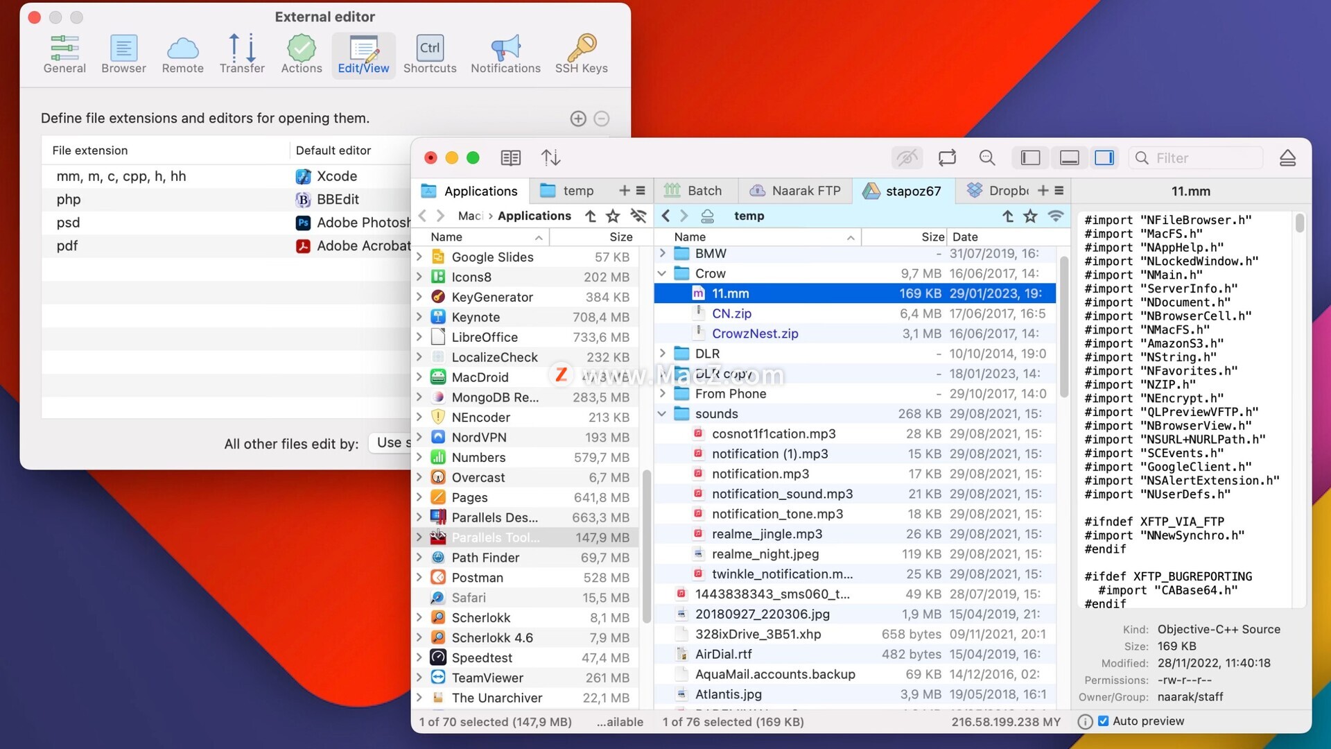Click connection wifi icon in right pane
This screenshot has height=749, width=1331.
click(1056, 216)
